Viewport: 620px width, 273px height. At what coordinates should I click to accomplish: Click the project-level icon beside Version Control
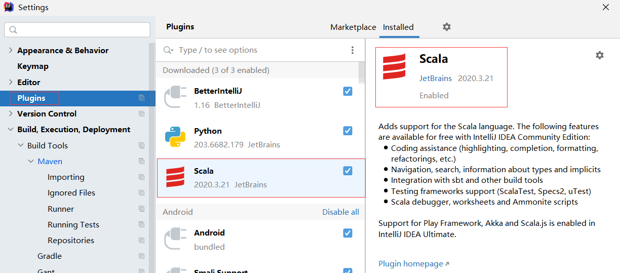pos(142,114)
